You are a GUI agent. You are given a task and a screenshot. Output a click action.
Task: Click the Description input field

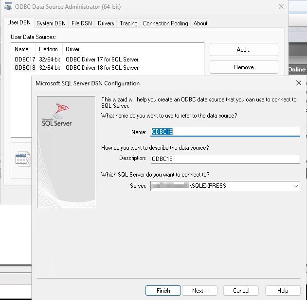pos(225,159)
